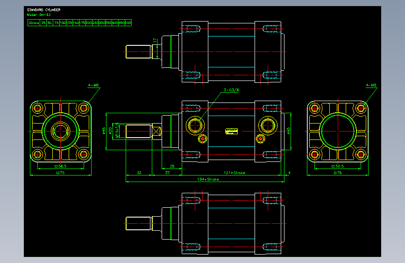Click the 400 cell in the stroke table

click(x=115, y=23)
